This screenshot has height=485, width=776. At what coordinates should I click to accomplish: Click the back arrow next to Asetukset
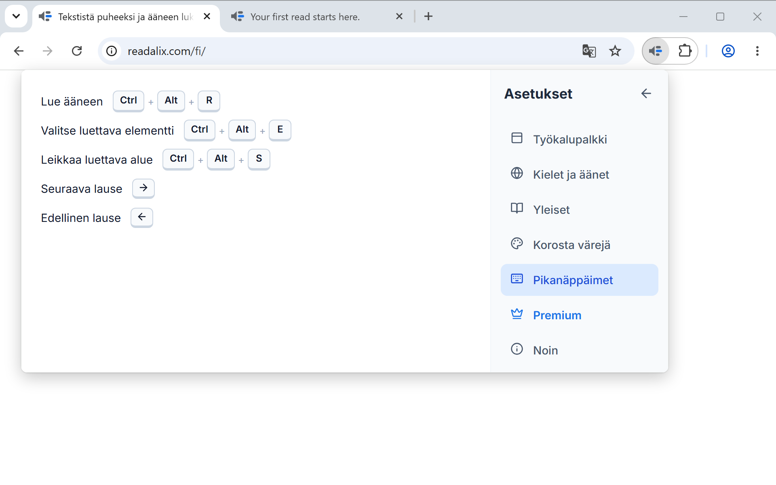point(646,93)
